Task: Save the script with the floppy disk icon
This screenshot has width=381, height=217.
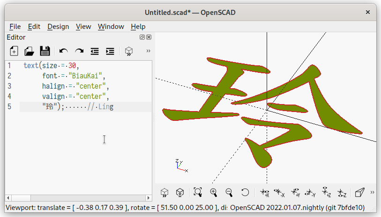Action: 45,51
